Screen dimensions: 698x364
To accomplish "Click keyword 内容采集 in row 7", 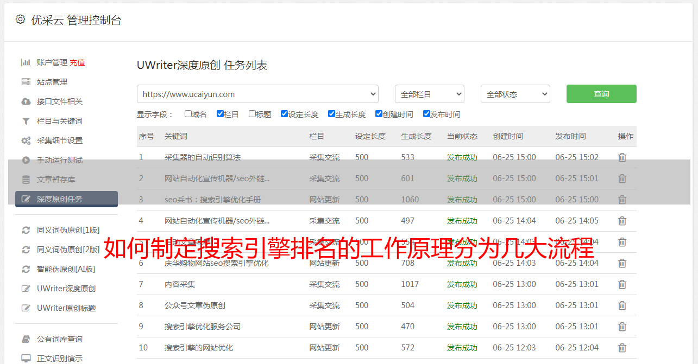I will [x=180, y=284].
